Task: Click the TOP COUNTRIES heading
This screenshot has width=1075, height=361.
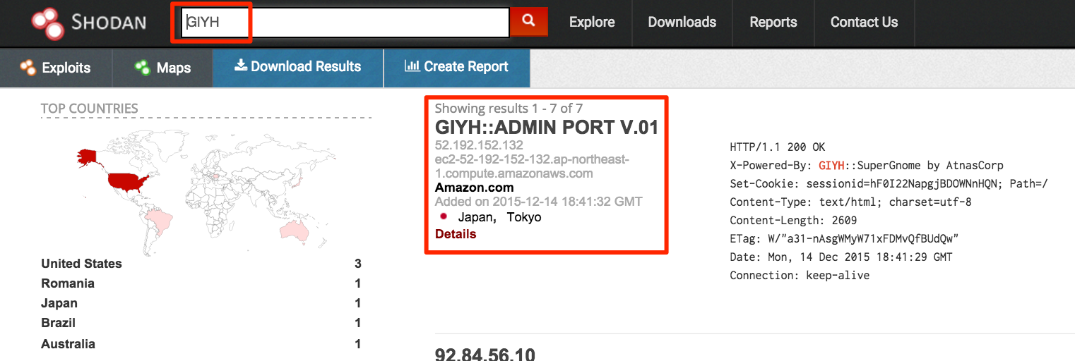Action: (x=90, y=109)
